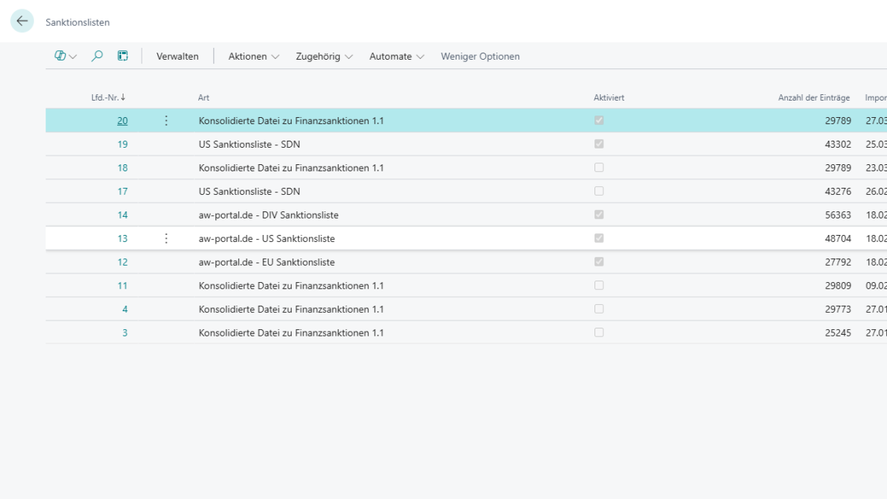This screenshot has width=887, height=499.
Task: Toggle Aktiviert checkbox for entry 18
Action: tap(599, 168)
